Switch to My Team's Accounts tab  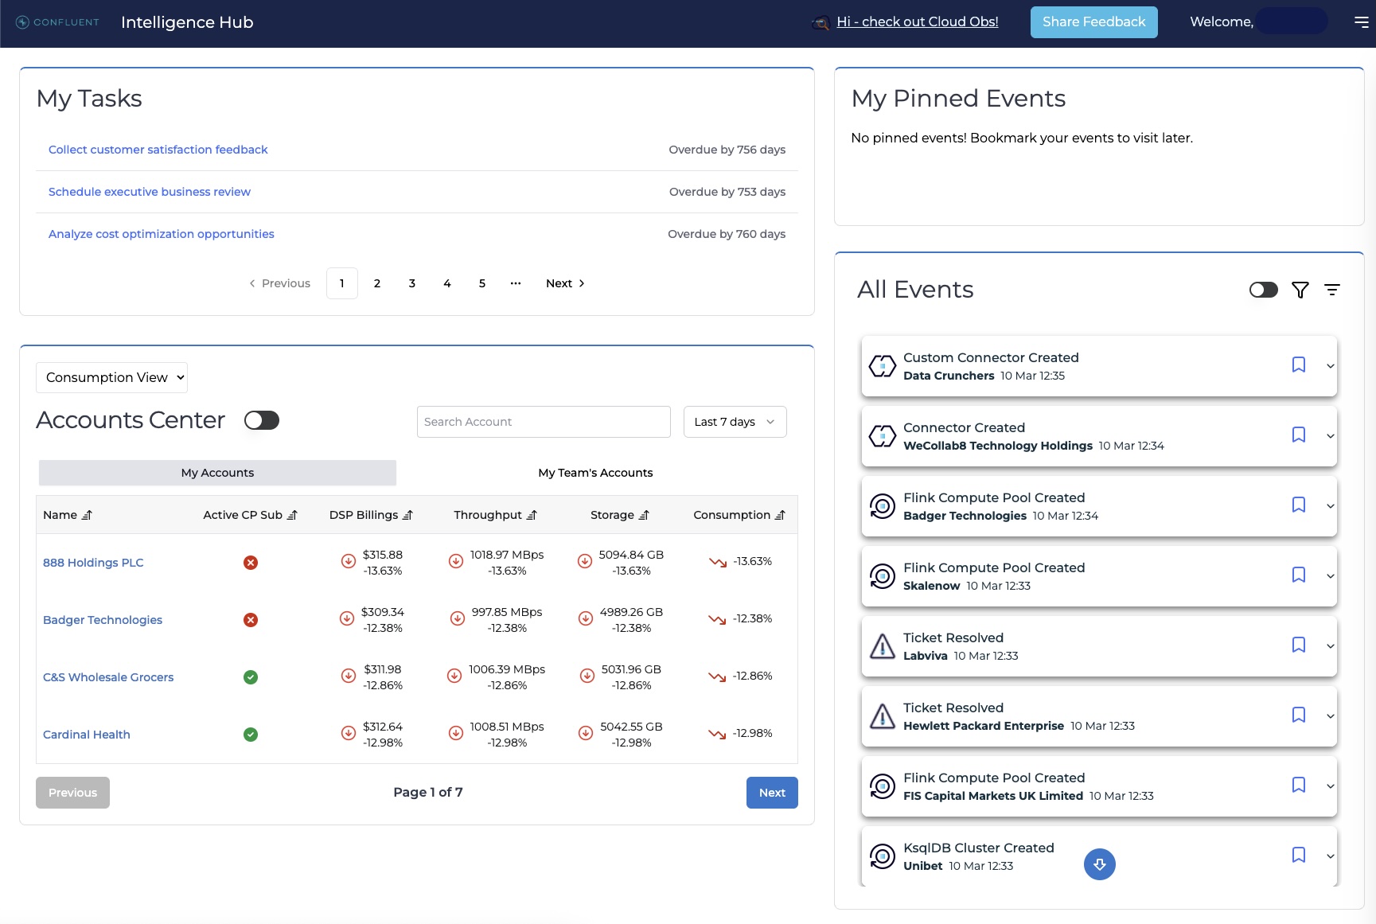[595, 473]
